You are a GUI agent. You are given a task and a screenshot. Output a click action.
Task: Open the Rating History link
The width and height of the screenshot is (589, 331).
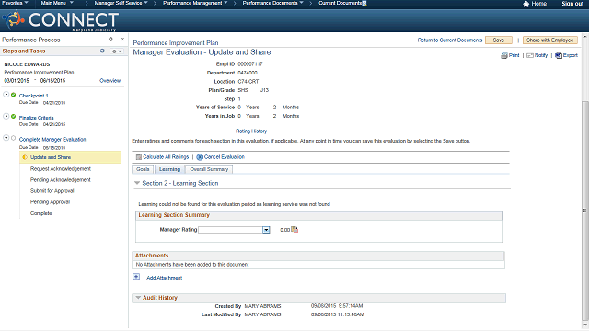(251, 131)
